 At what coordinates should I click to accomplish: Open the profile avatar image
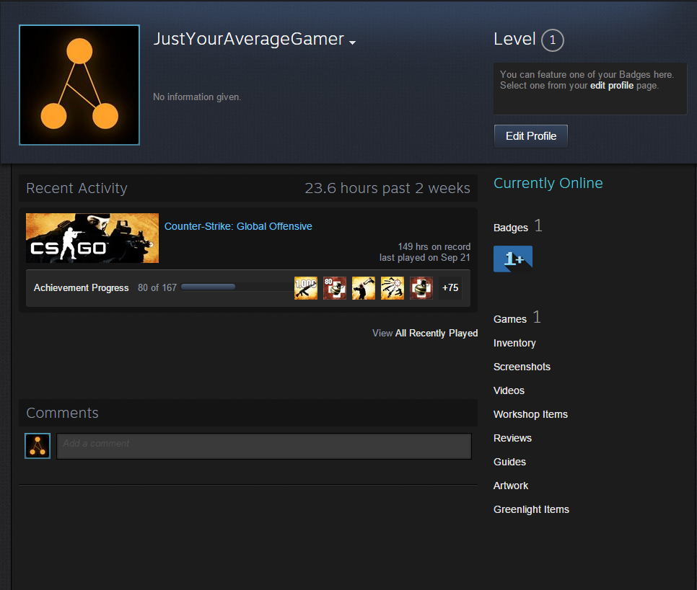coord(79,85)
